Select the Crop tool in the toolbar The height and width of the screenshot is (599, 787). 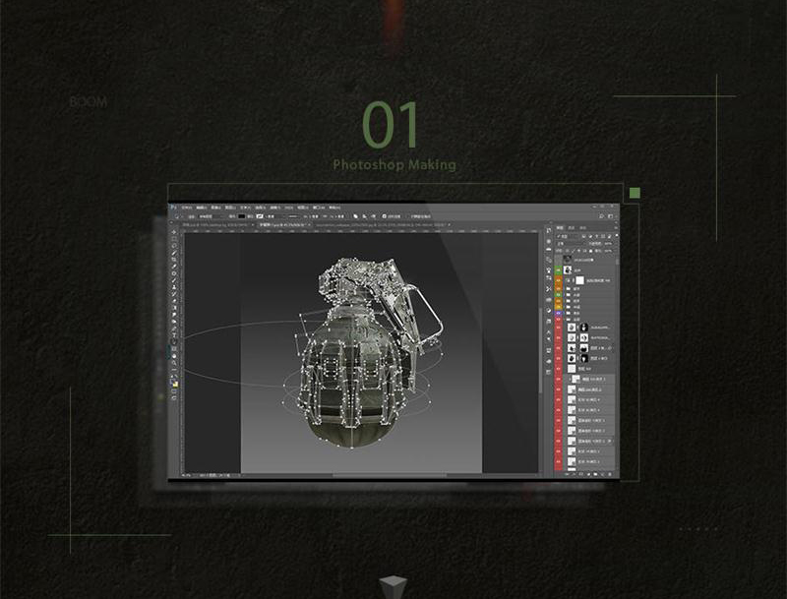pos(174,262)
